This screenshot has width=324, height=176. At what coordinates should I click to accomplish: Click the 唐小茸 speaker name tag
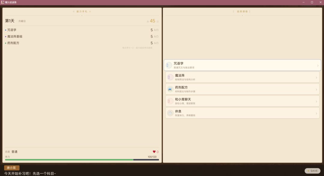pos(12,168)
